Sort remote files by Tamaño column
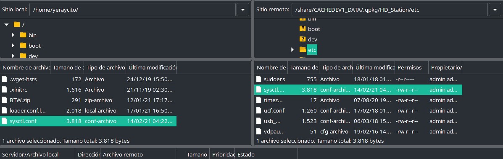503x159 pixels. coord(303,68)
